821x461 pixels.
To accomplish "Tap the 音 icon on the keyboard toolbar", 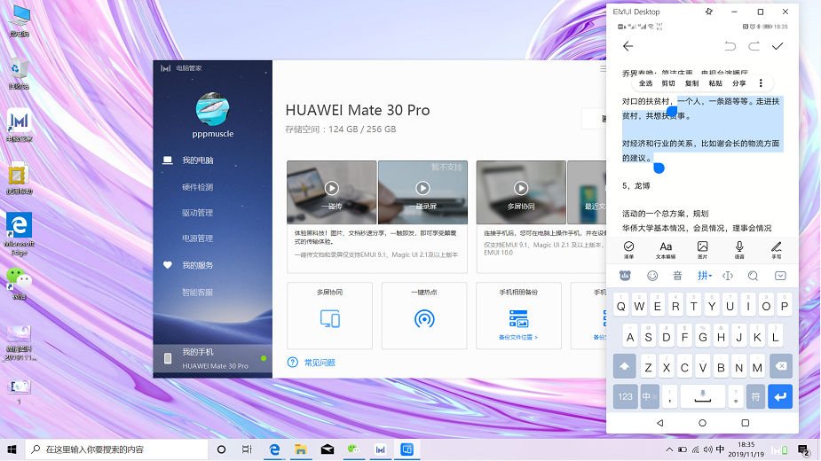I will pyautogui.click(x=677, y=276).
